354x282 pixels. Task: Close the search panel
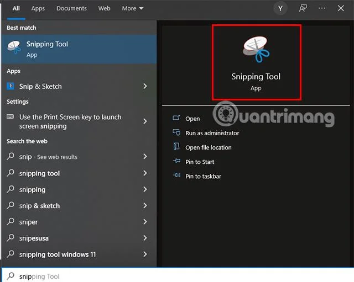tap(341, 8)
